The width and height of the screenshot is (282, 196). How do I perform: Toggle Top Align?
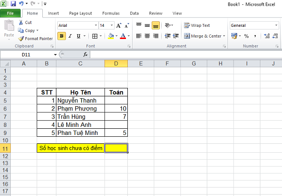(139, 25)
